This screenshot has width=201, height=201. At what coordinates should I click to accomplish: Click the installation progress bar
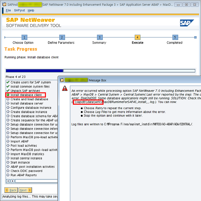[100, 71]
